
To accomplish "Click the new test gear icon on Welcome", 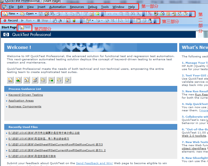I will click(x=10, y=80).
